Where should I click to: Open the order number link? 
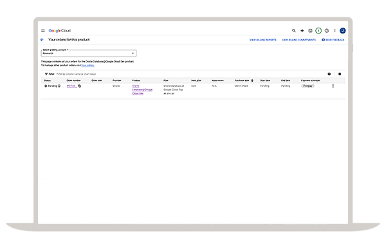pos(72,86)
